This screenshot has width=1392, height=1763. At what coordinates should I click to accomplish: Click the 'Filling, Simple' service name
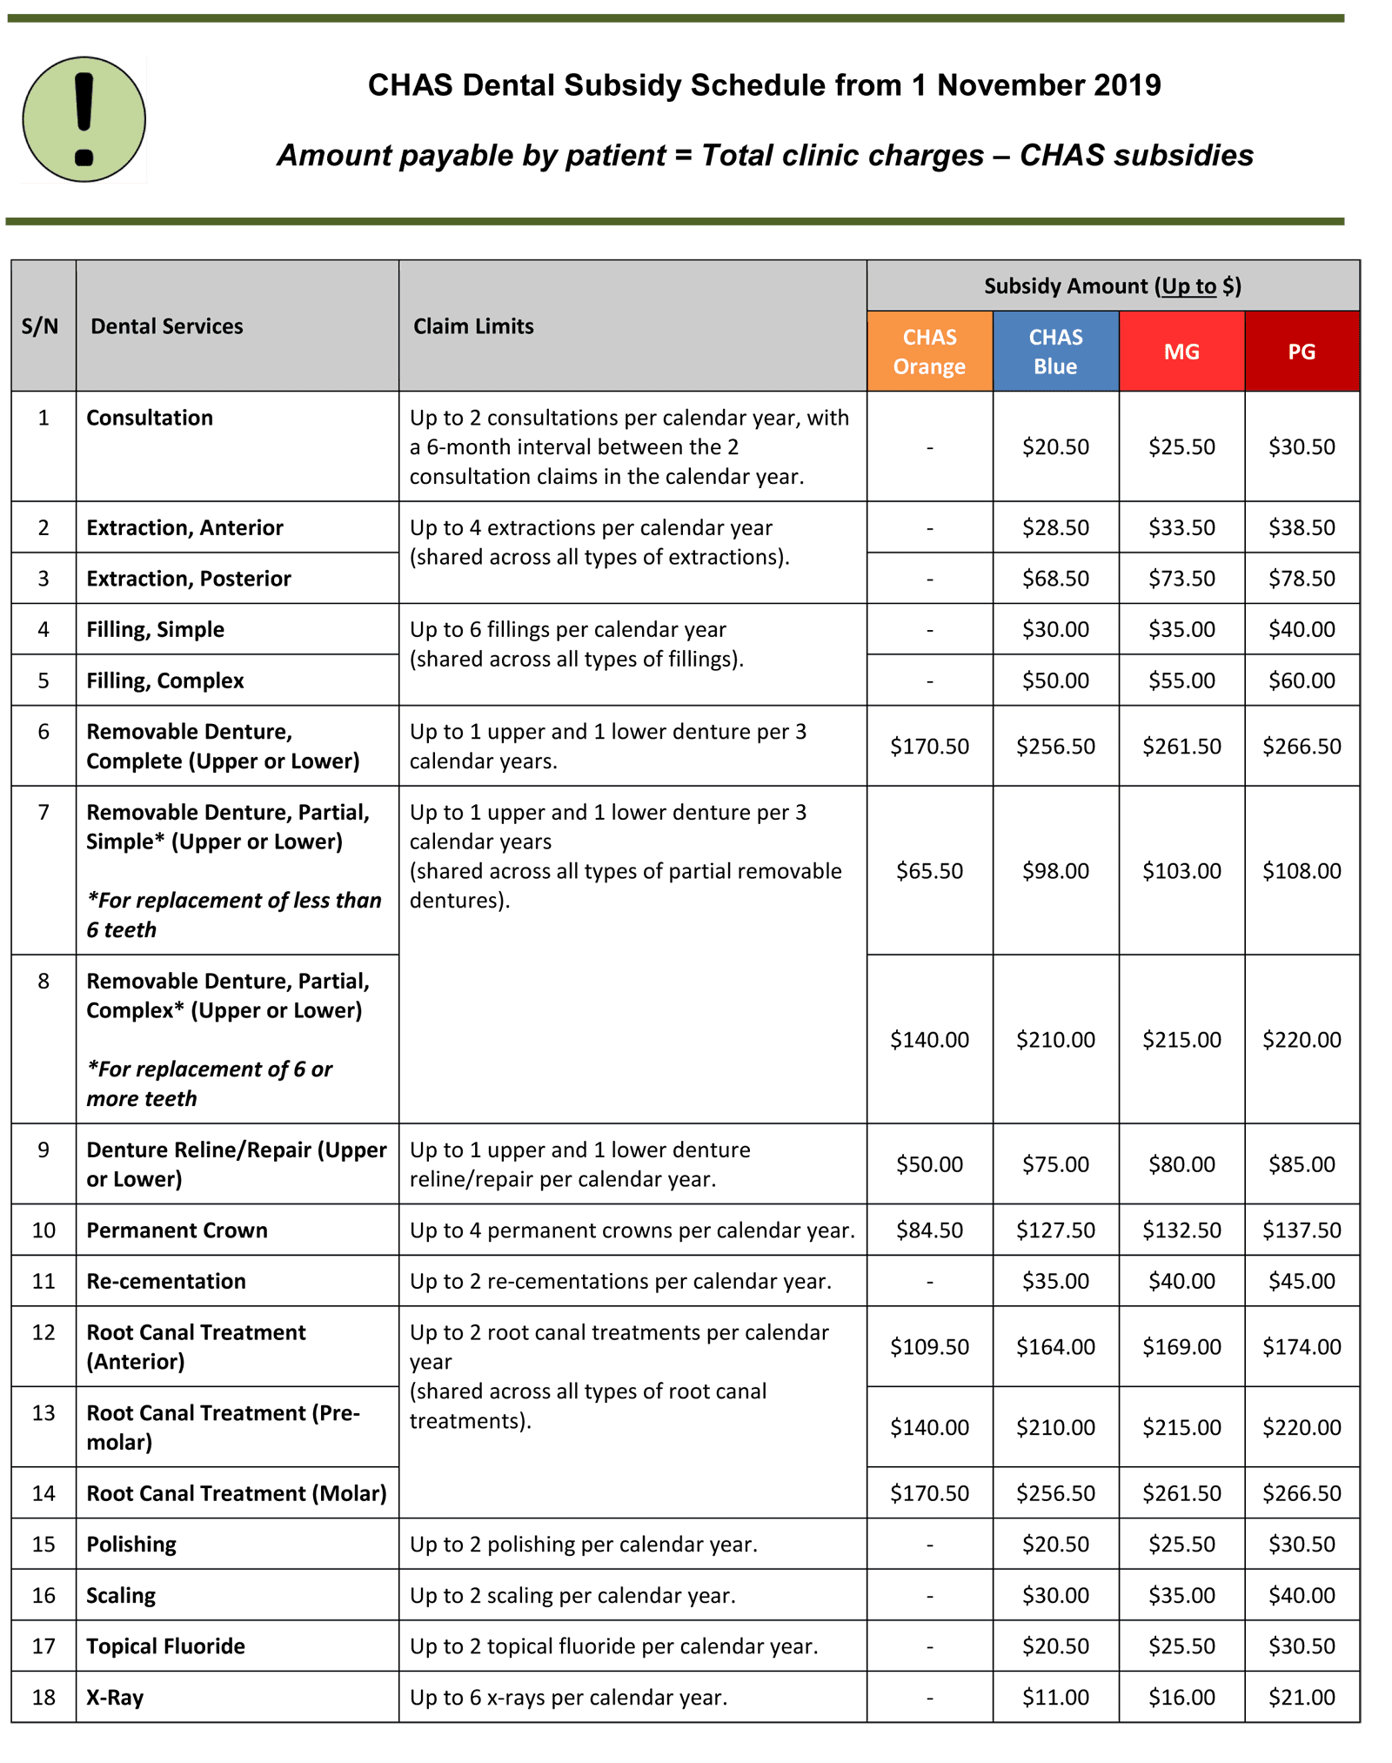tap(155, 629)
